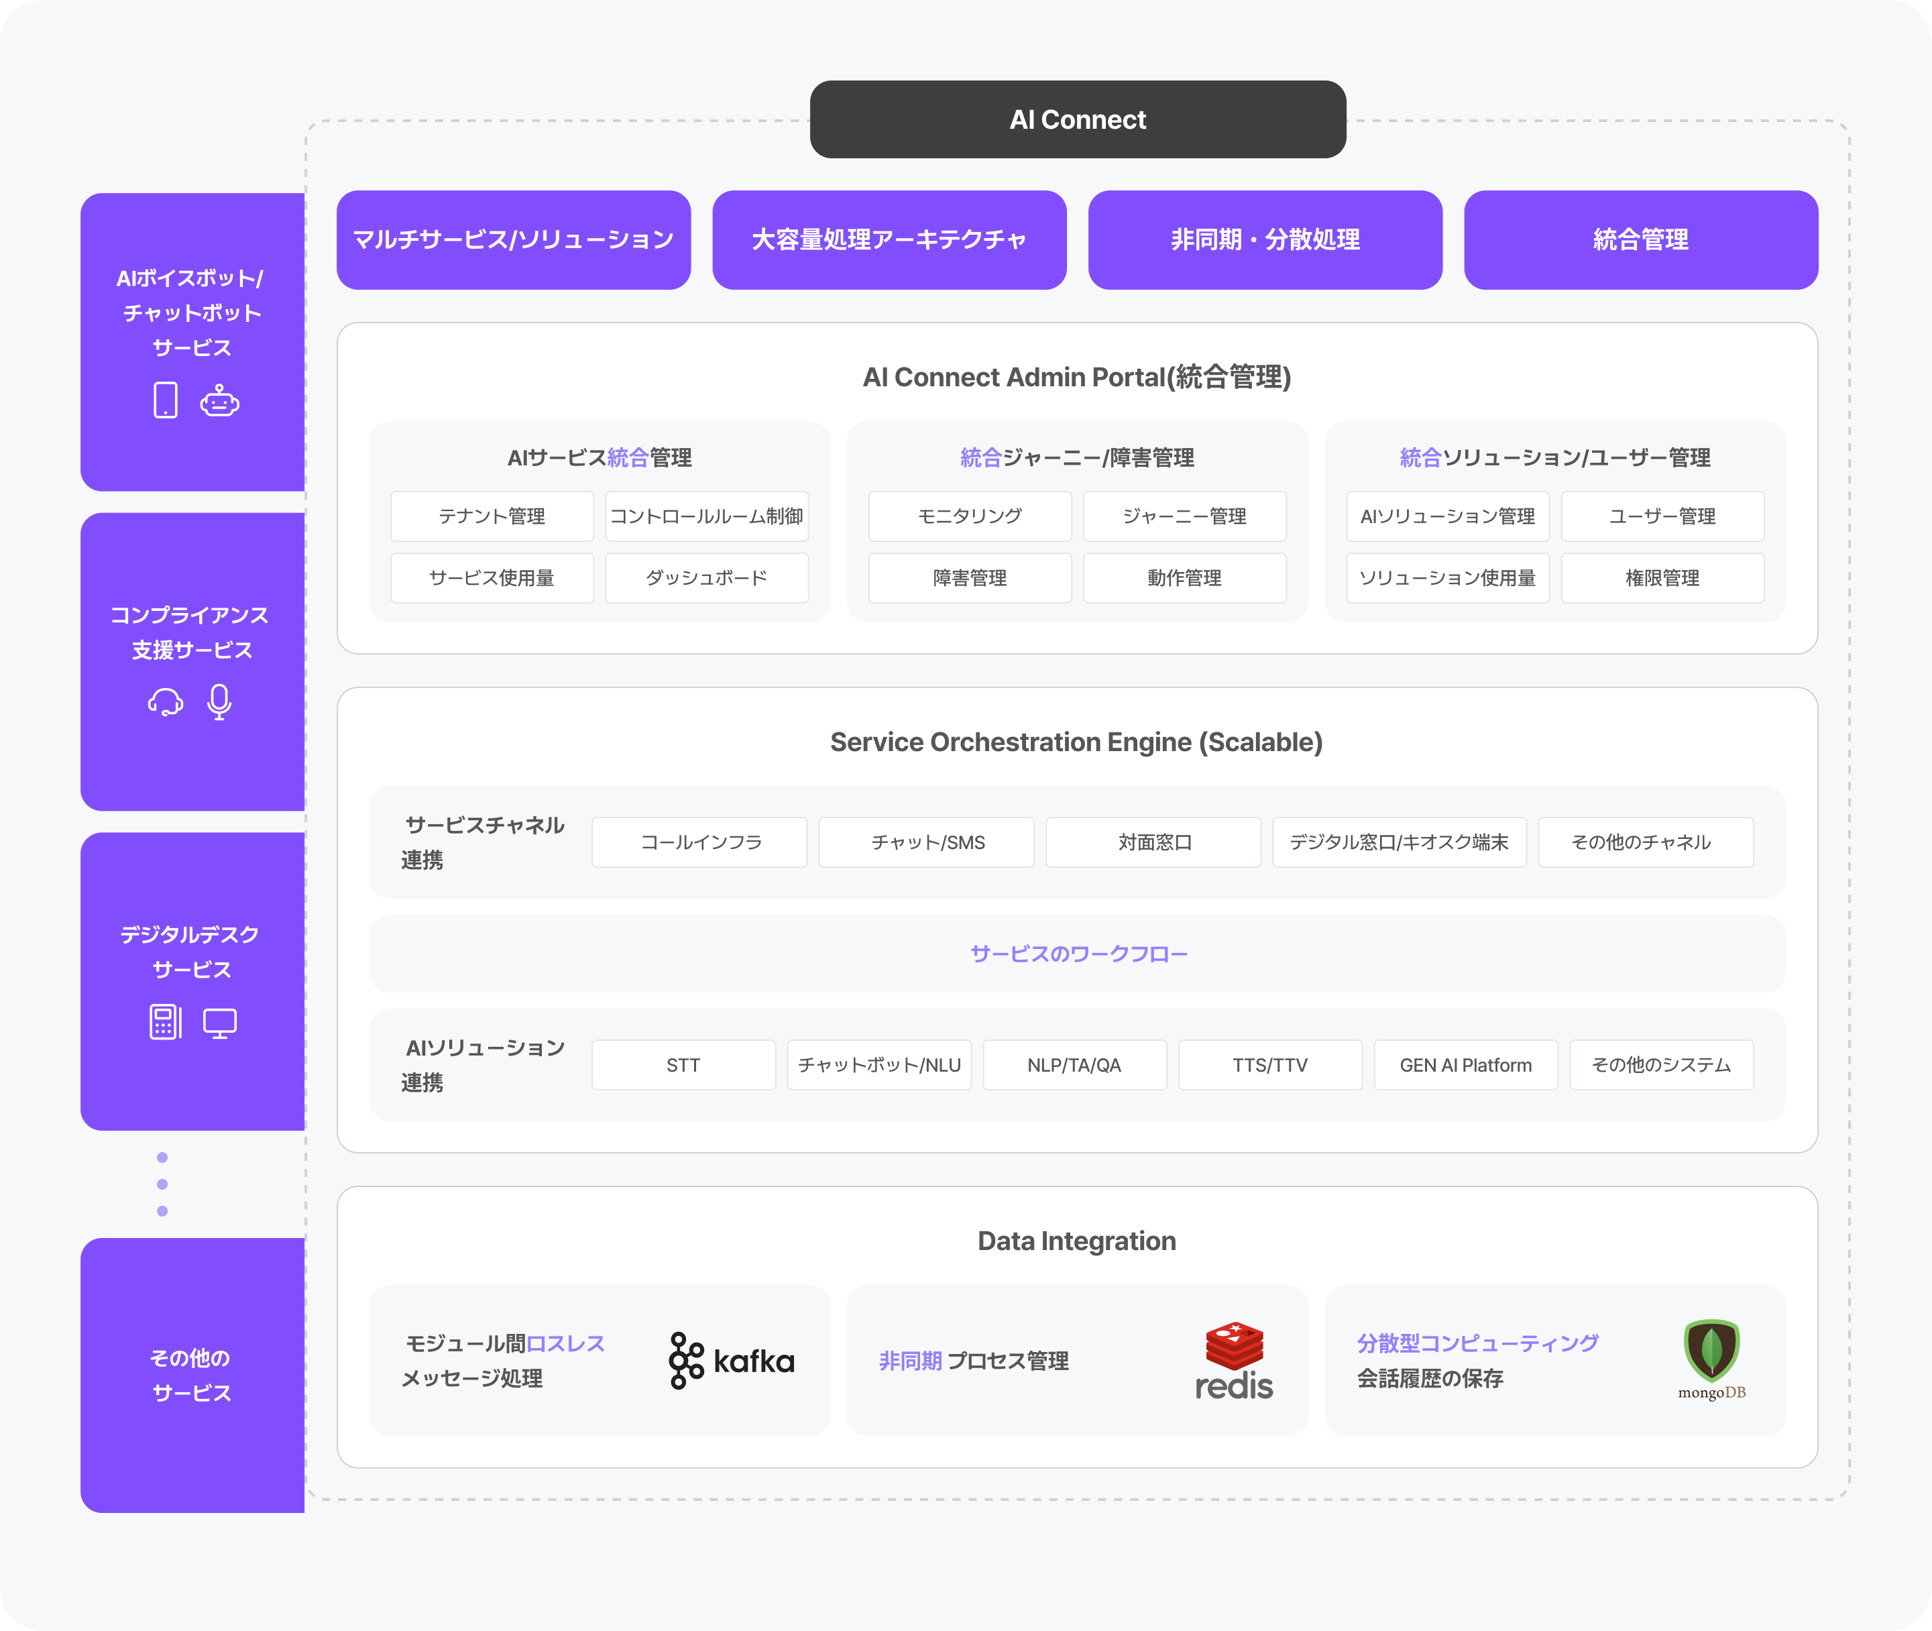Click the チャットボット/NLU box
Image resolution: width=1932 pixels, height=1631 pixels.
click(879, 1065)
